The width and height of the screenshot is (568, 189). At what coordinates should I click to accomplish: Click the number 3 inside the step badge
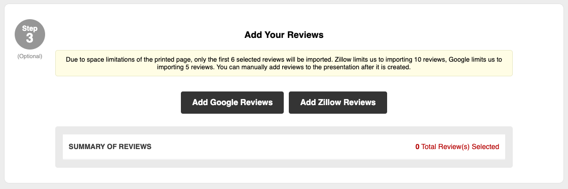[x=30, y=38]
